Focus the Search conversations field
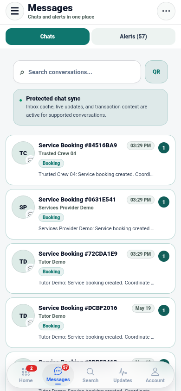181x391 pixels. pyautogui.click(x=77, y=72)
